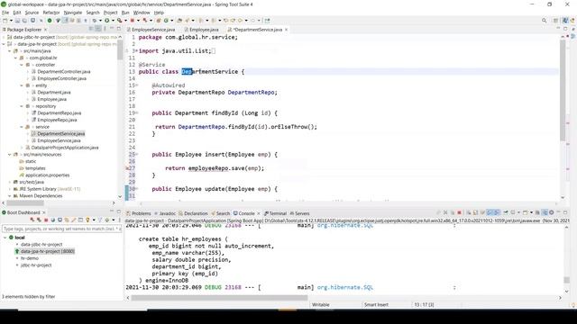Collapse the com.global.hr package
577x324 pixels.
click(15, 58)
